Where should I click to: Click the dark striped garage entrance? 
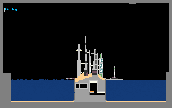[94, 73]
